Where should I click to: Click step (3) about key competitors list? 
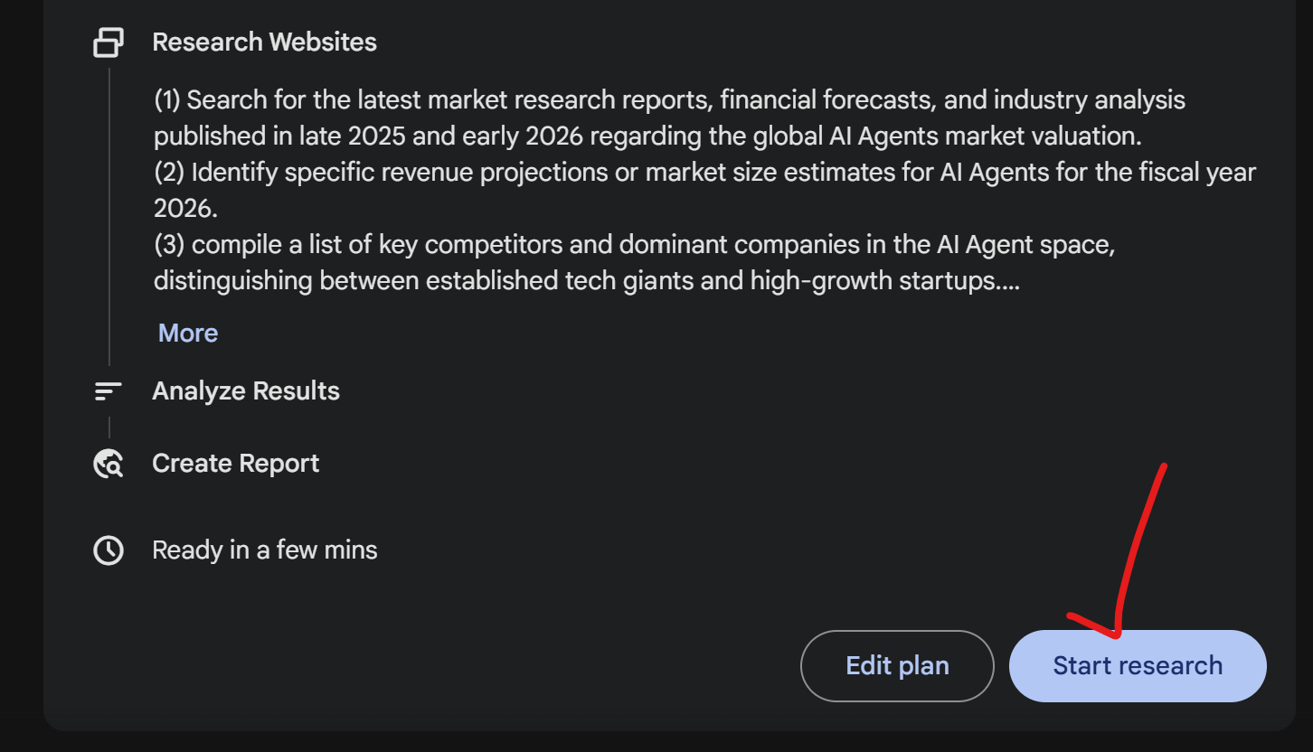[x=633, y=245]
